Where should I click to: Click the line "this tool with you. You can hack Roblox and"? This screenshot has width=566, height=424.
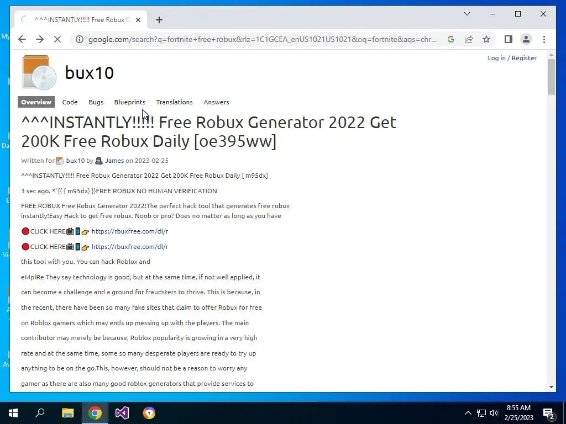click(86, 262)
